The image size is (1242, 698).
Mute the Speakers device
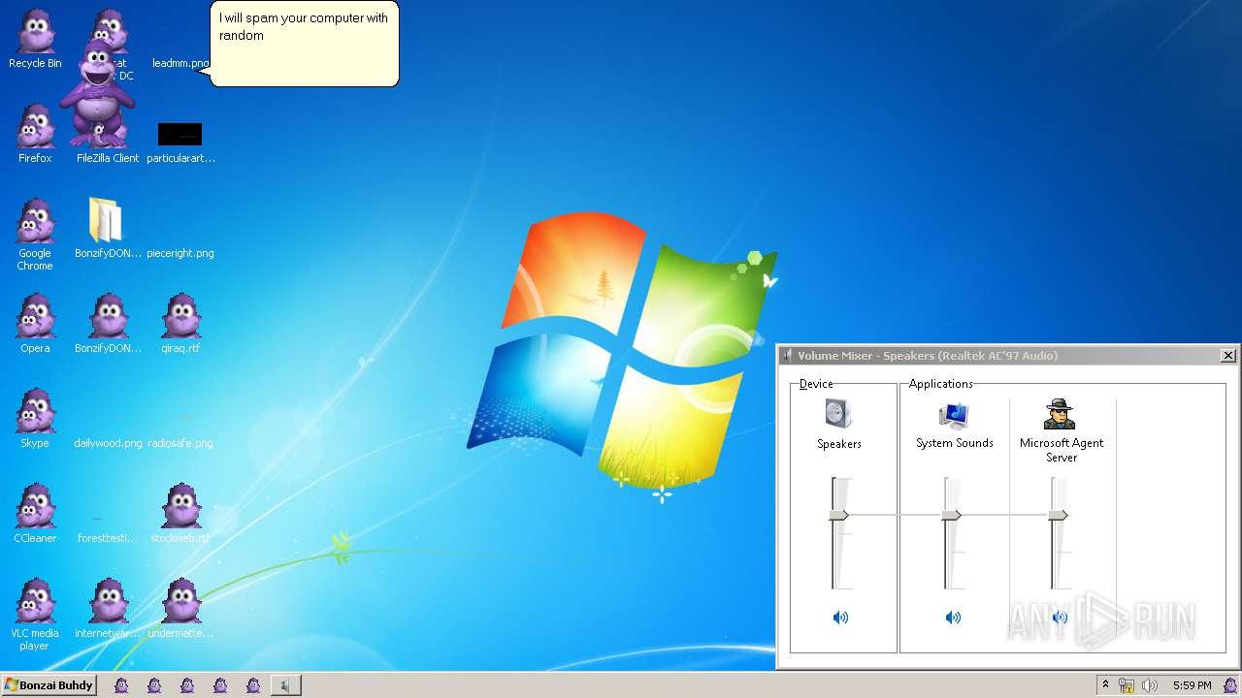tap(840, 618)
